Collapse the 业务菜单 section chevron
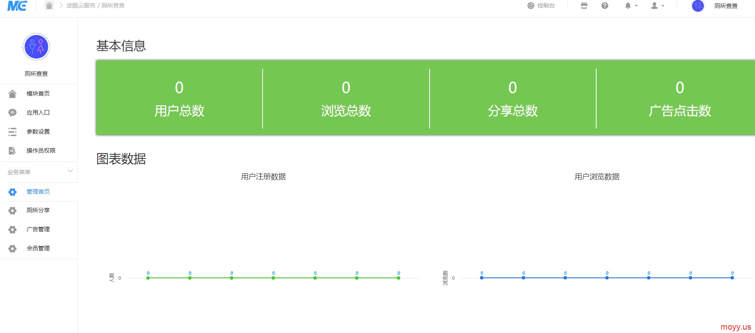Screen dimensions: 755x333 coord(70,171)
